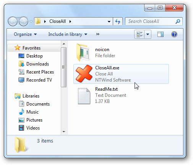The width and height of the screenshot is (193, 165).
Task: Toggle the preview pane button
Action: point(161,34)
